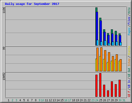This screenshot has height=103, width=132.
Task: Click the orange 'Sites' legend label
Action: (129, 62)
